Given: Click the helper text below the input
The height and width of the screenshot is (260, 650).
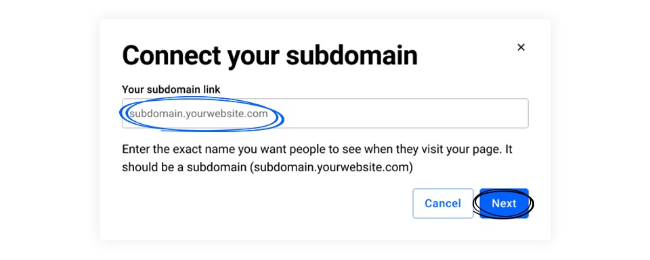Looking at the screenshot, I should tap(317, 158).
